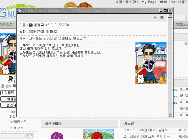
Task: Click the post title 그누보드 2.65버전 업데이트 완료
Action: click(x=57, y=38)
